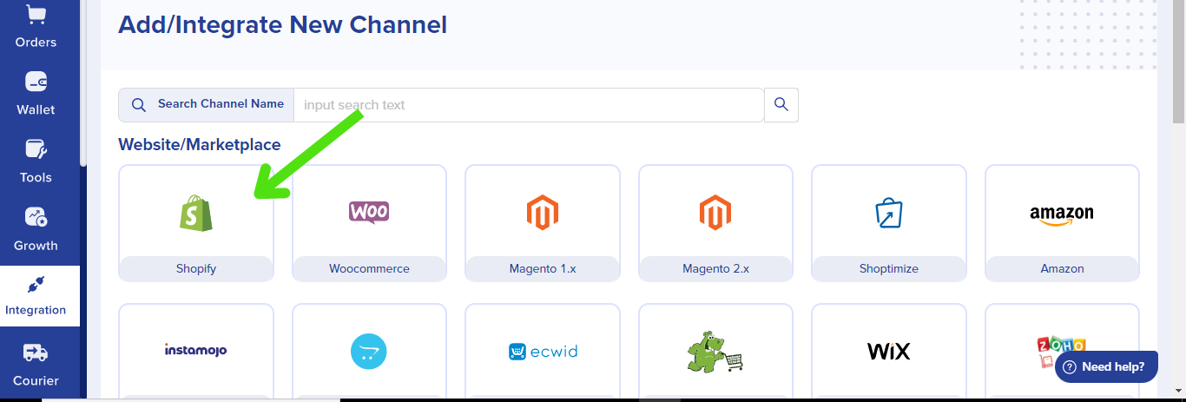Click the Search Channel Name label
The width and height of the screenshot is (1186, 402).
[x=221, y=103]
